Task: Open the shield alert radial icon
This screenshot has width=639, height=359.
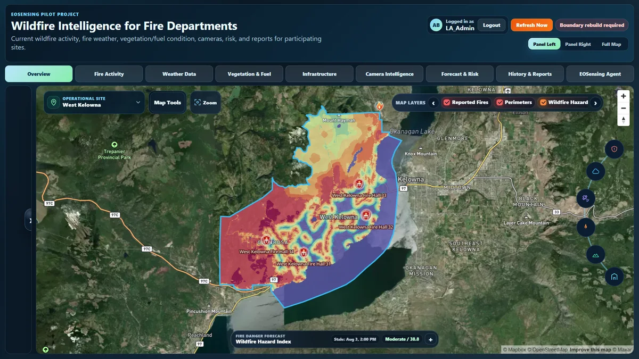Action: pos(614,149)
